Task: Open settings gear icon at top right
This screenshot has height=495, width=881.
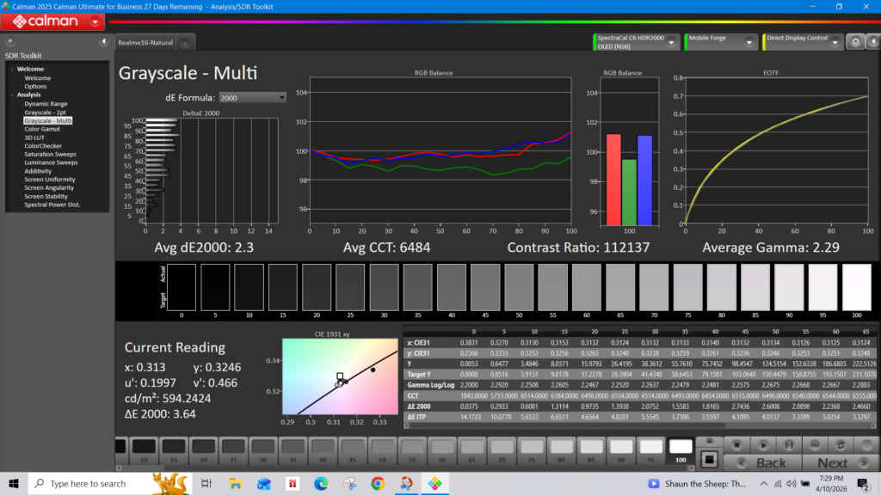Action: (854, 41)
